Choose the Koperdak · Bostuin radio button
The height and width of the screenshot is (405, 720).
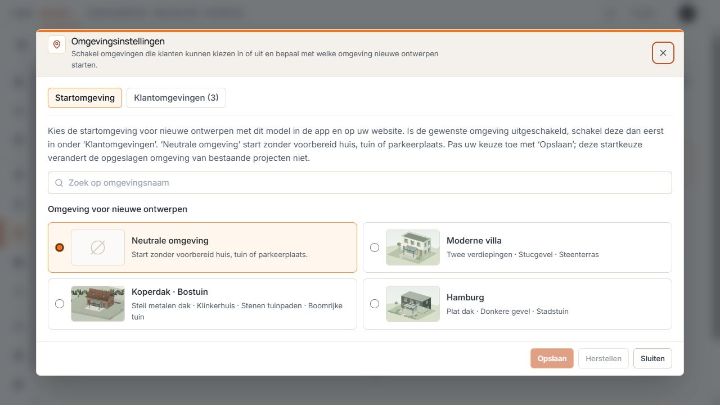60,304
